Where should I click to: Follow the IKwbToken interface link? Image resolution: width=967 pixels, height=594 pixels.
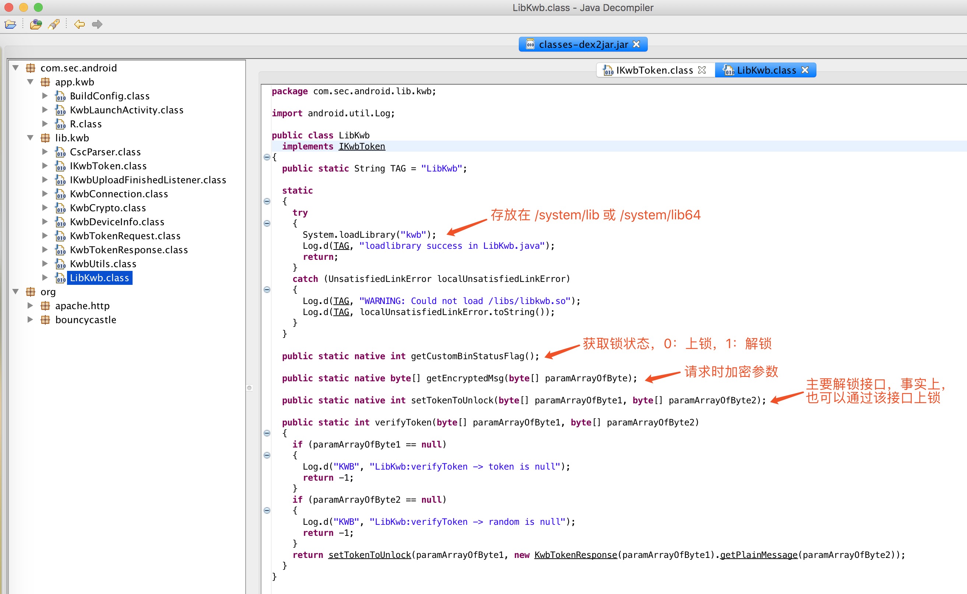362,146
